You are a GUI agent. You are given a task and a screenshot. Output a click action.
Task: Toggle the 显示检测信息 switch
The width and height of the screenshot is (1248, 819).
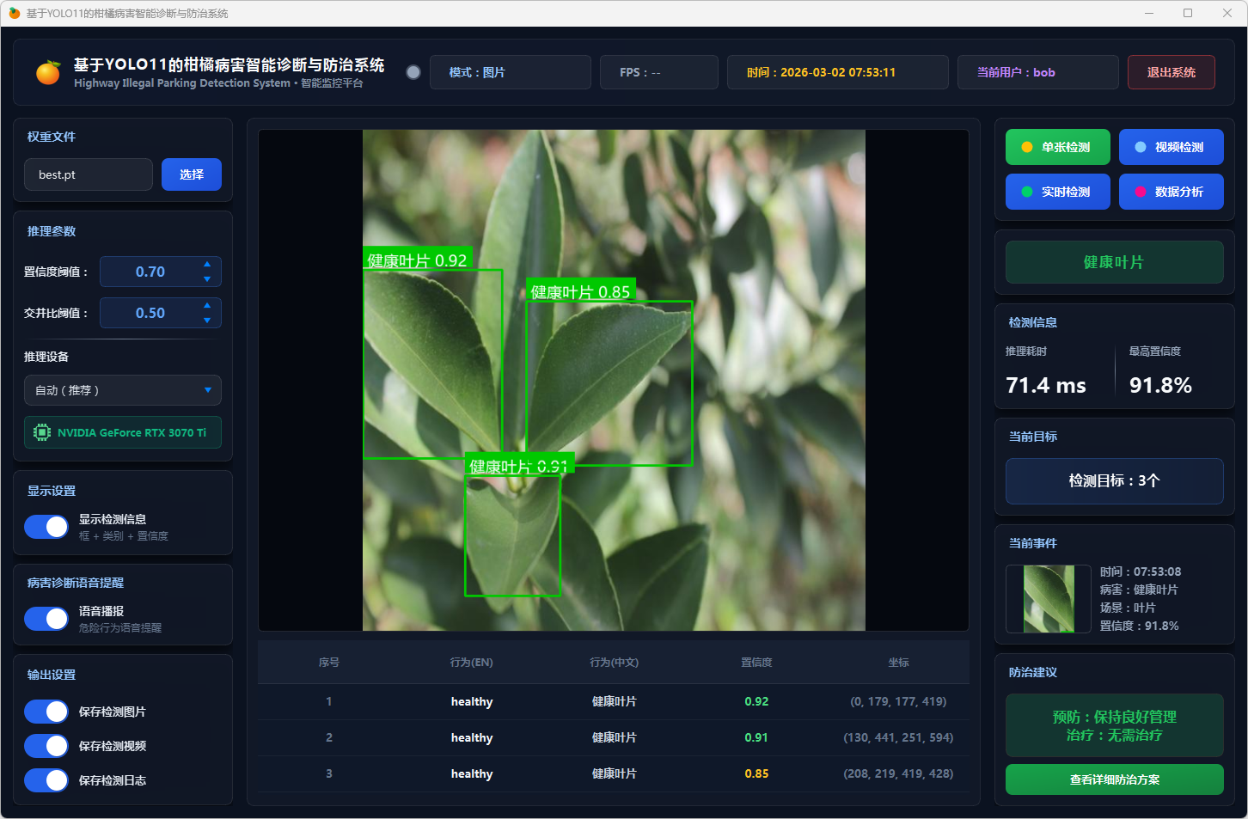46,527
